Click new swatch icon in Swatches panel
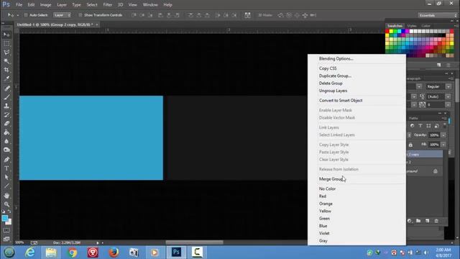The image size is (460, 259). pos(439,65)
